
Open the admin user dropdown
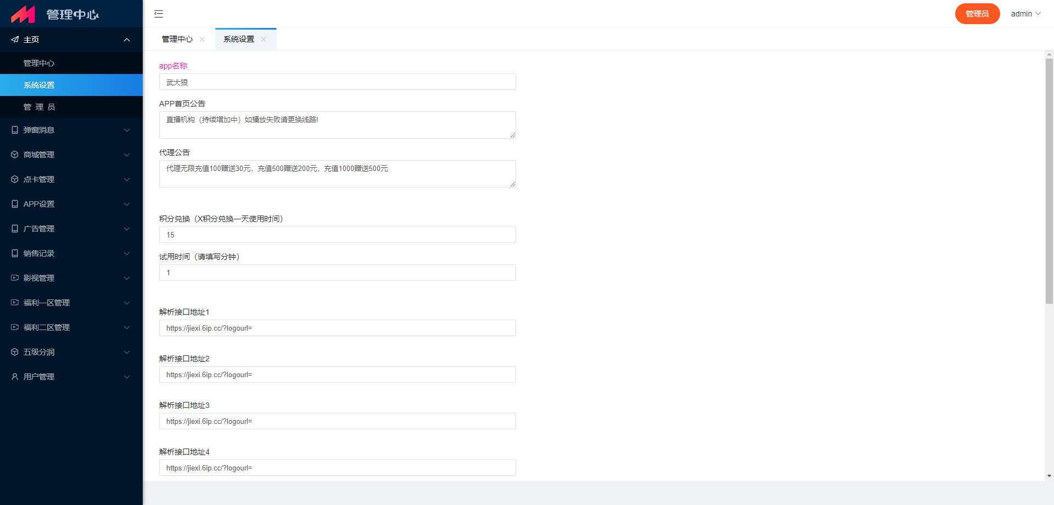1025,14
